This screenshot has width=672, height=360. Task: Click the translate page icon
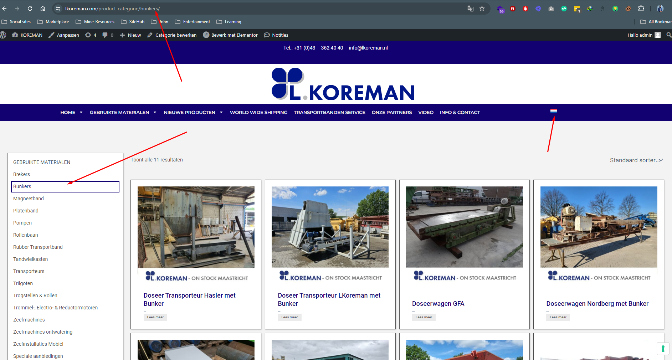pos(471,9)
